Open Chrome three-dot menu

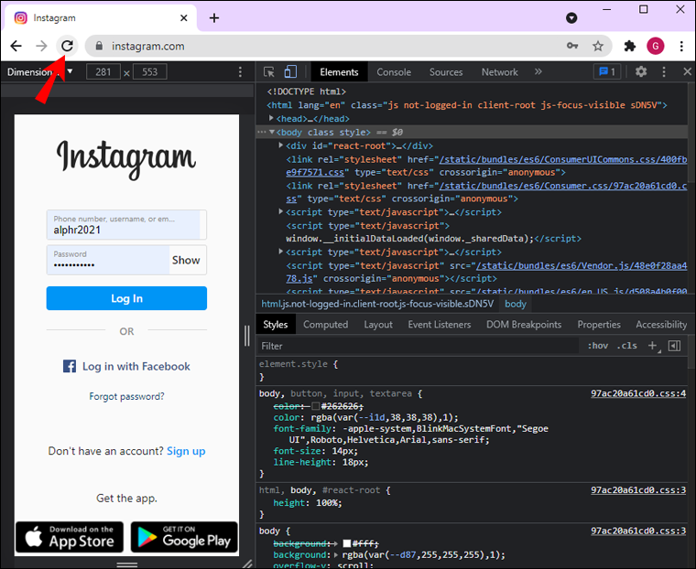click(x=681, y=46)
